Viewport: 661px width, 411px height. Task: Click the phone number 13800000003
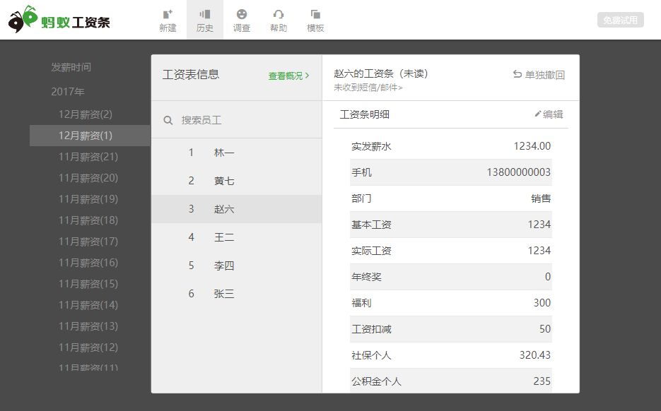click(x=518, y=172)
